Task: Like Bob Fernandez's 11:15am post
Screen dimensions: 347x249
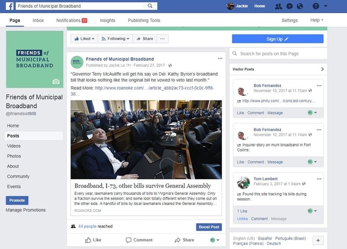Action: click(240, 113)
